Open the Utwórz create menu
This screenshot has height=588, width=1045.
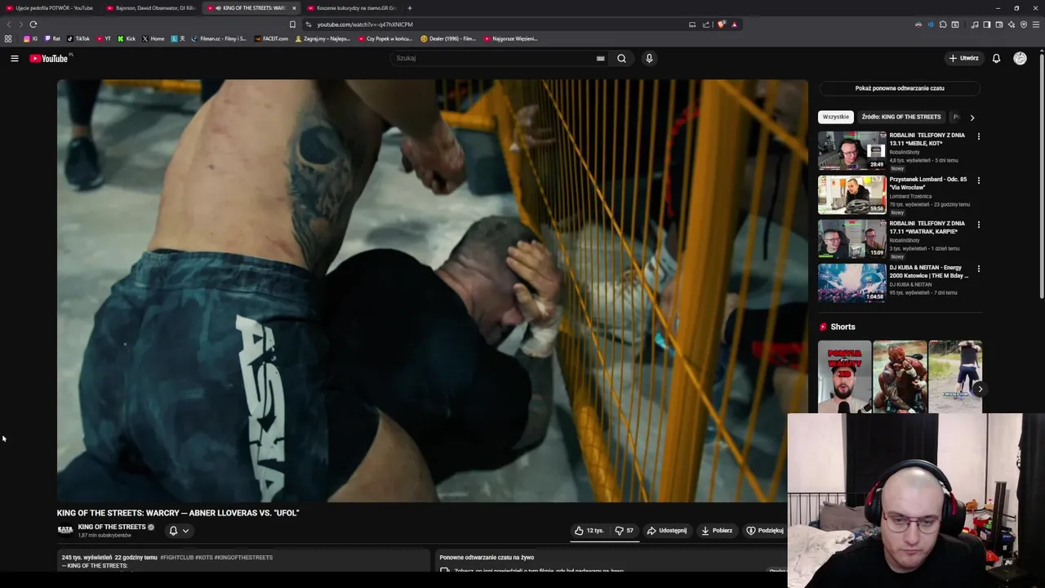963,58
